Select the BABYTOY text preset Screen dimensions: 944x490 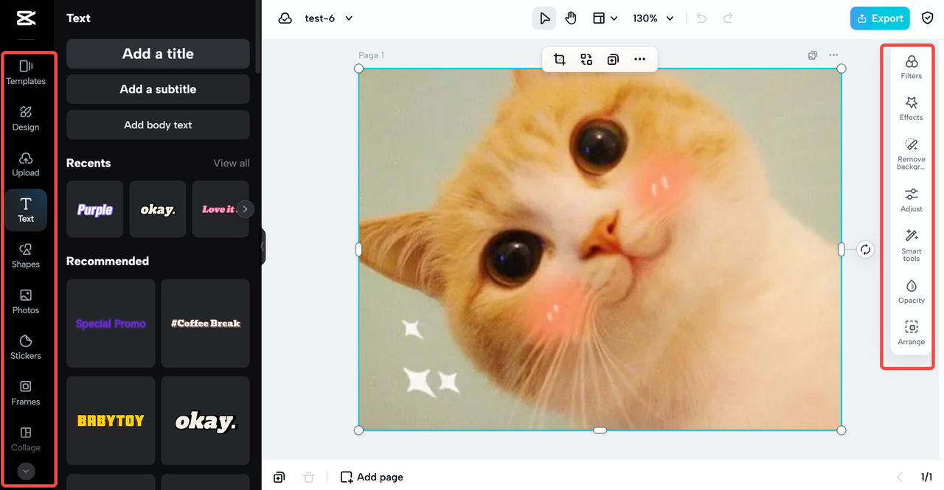coord(111,421)
